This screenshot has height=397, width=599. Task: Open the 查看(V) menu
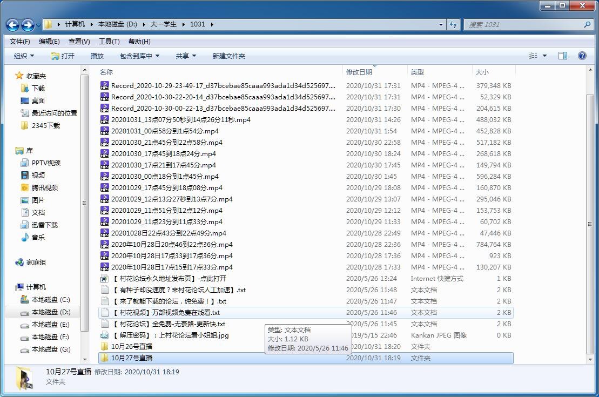[79, 42]
